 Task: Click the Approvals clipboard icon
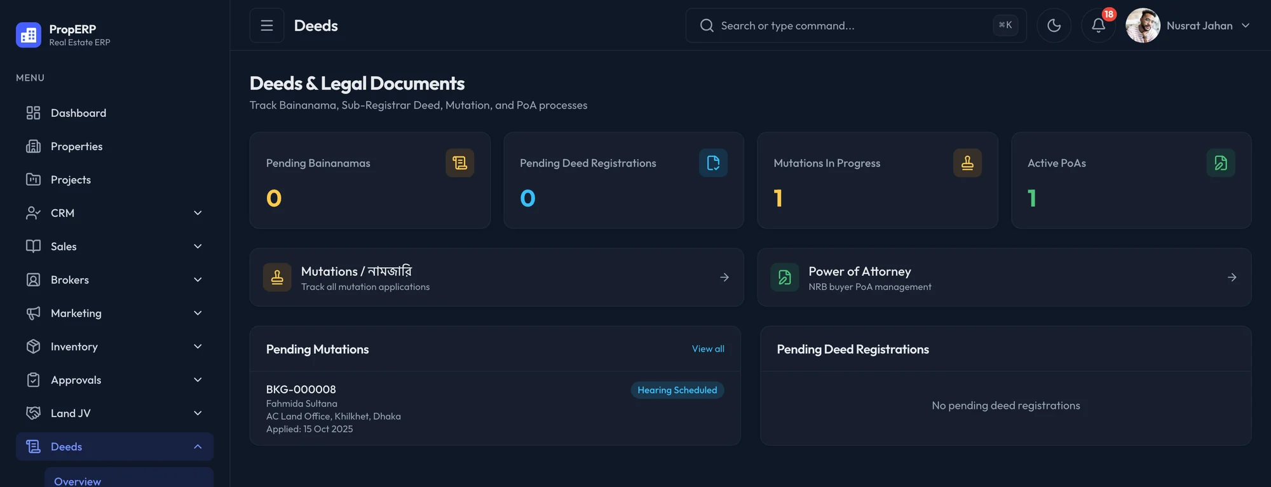[x=33, y=380]
